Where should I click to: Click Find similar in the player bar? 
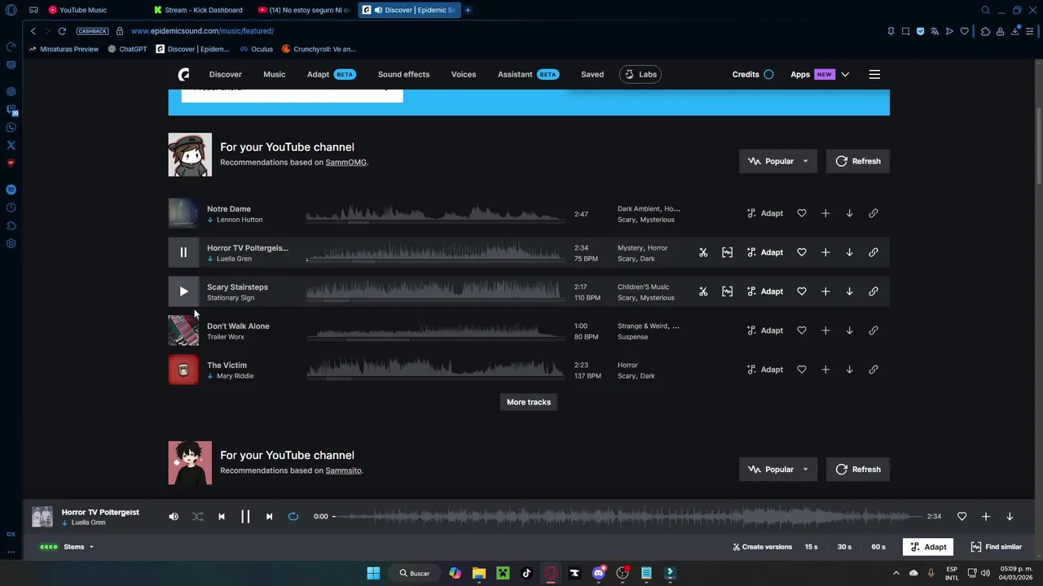996,547
